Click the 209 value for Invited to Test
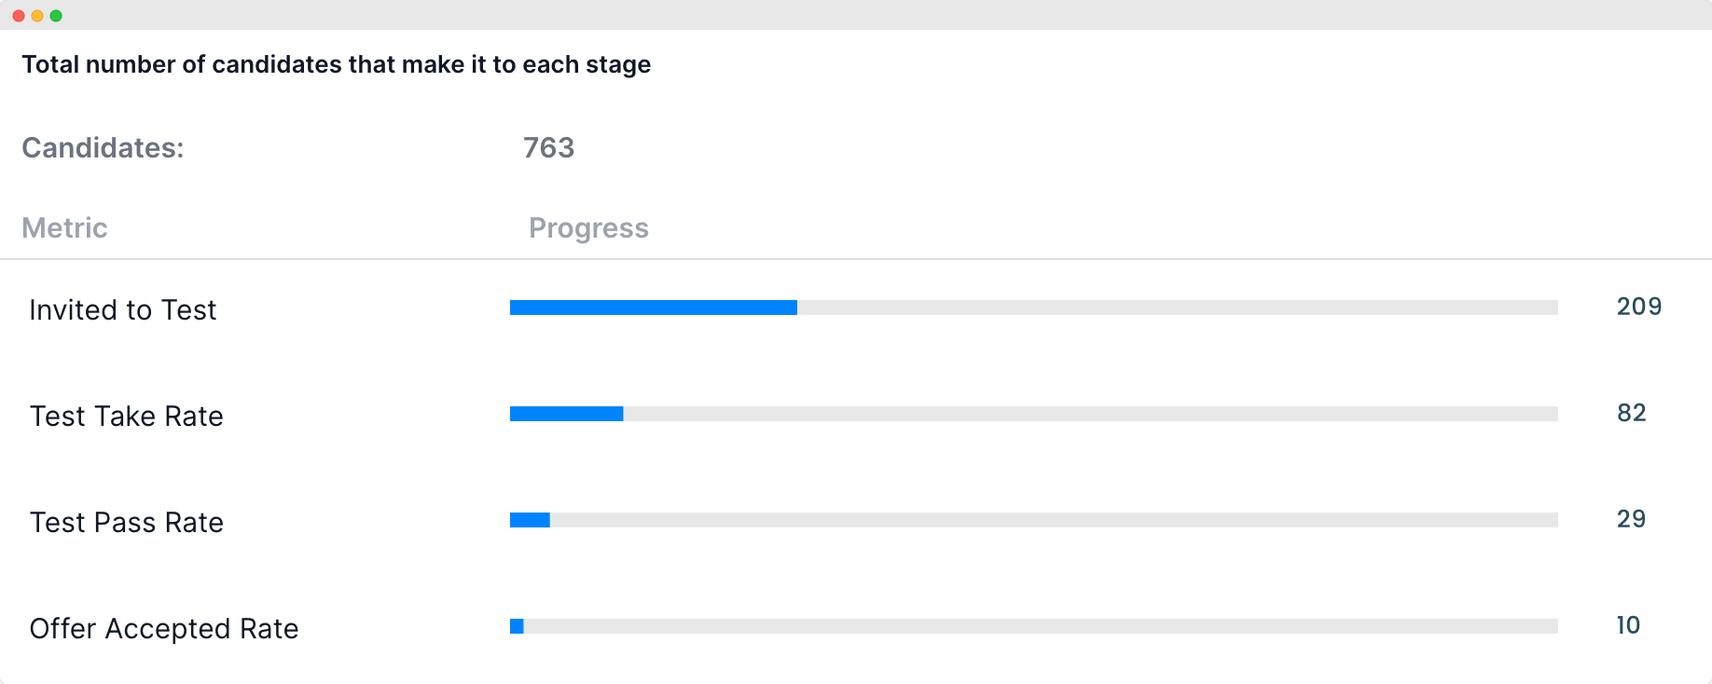This screenshot has width=1712, height=684. (x=1639, y=307)
